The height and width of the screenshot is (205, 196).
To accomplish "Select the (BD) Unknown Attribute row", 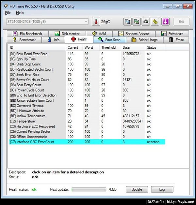I will [87, 111].
